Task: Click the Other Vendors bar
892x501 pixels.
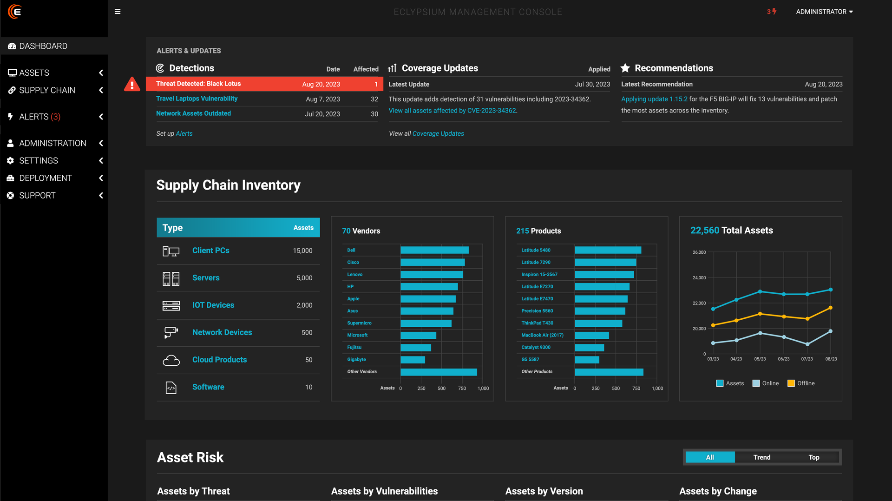Action: [x=439, y=372]
